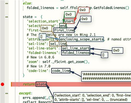
Task: Click the 'sel-line' dictionary key
Action: pyautogui.click(x=37, y=44)
